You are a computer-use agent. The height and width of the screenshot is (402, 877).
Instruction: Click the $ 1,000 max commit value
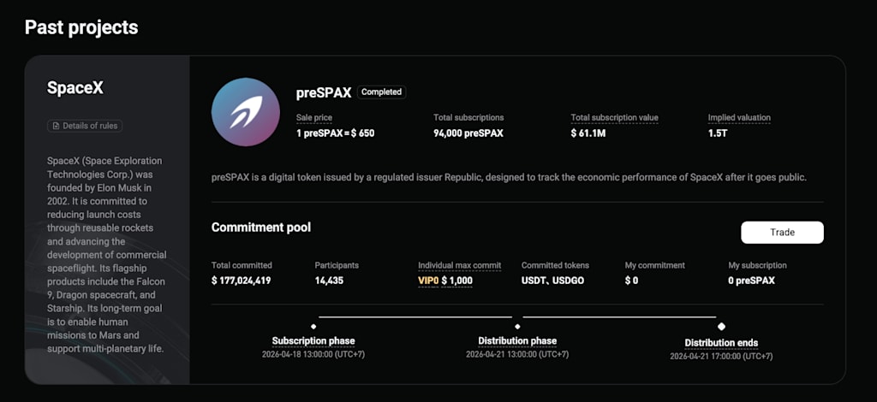pos(457,281)
